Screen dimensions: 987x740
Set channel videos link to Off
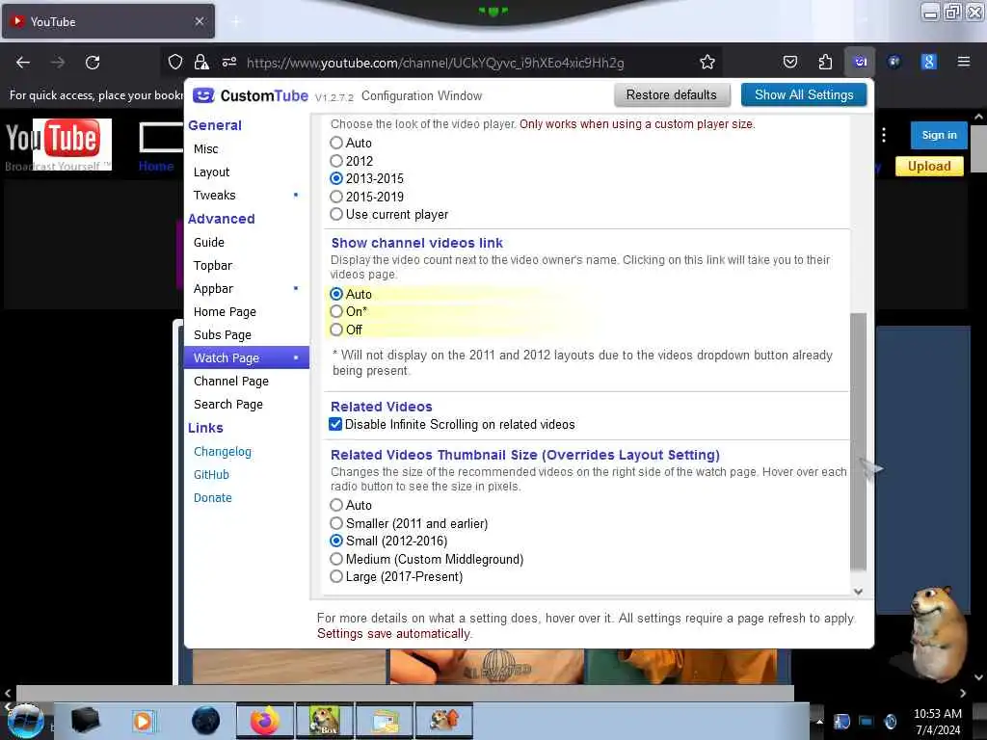(336, 330)
